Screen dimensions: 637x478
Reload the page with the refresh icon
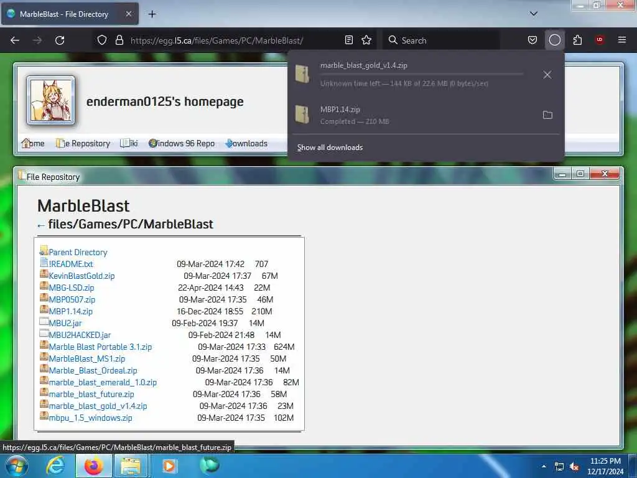[x=60, y=40]
